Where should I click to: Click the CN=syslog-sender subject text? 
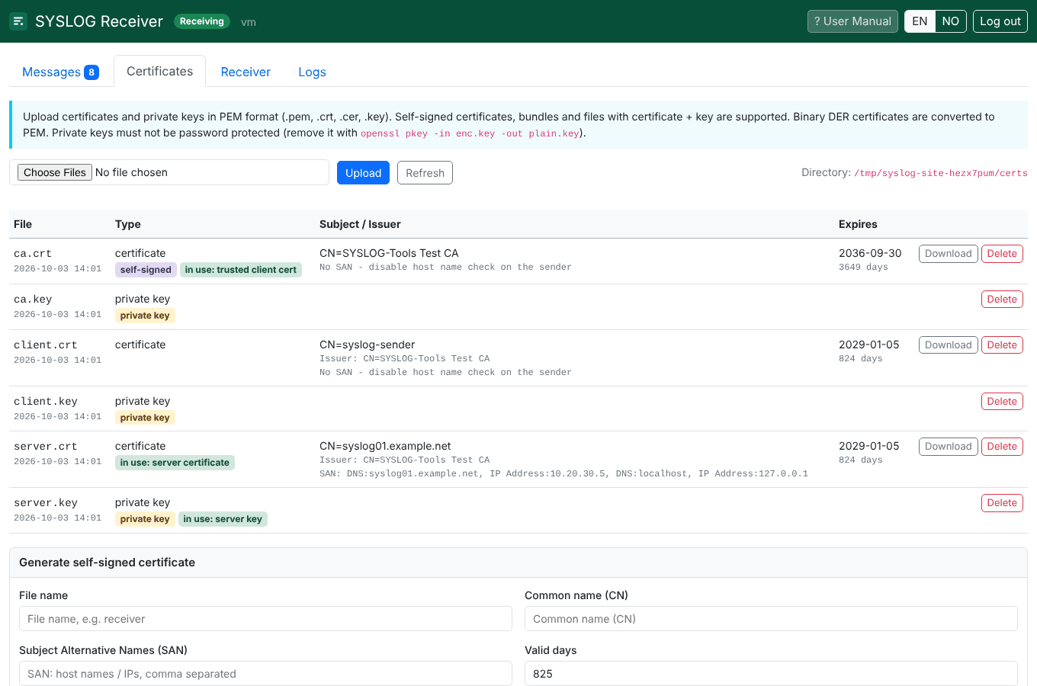[x=367, y=345]
